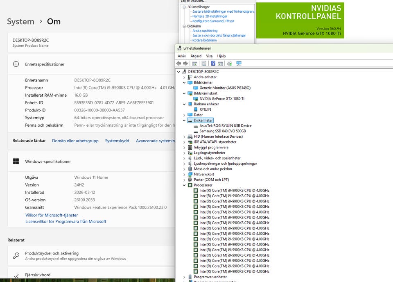The height and width of the screenshot is (282, 393).
Task: Select Samsung SSD 840 EVO 500GB disk
Action: tap(222, 131)
